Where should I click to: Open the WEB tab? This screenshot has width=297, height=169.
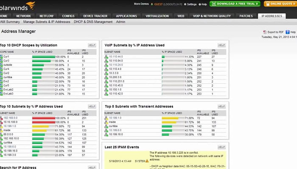(181, 16)
